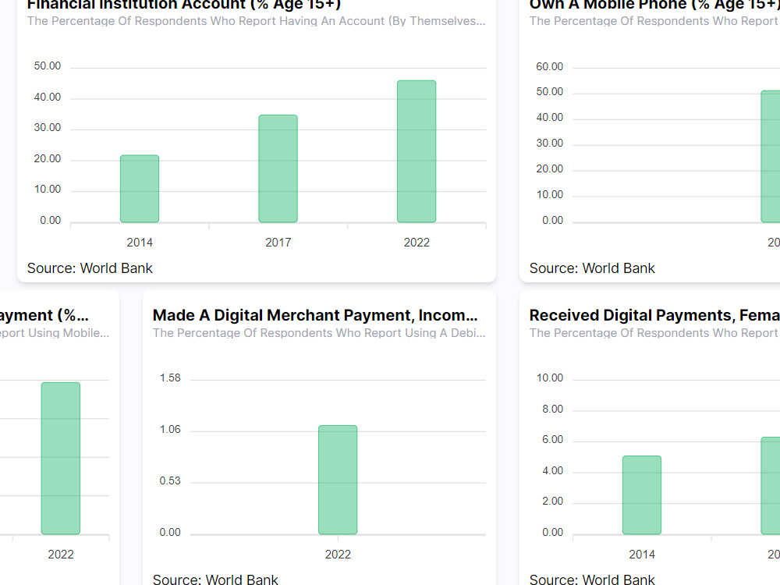This screenshot has height=585, width=780.
Task: Click the 2022 bar in the mobile payment chart
Action: [60, 456]
